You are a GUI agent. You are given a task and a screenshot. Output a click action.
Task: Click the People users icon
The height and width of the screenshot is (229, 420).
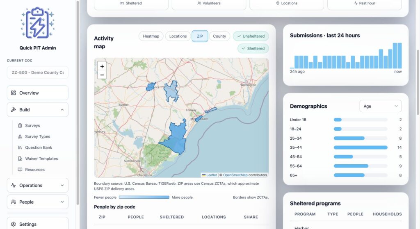pos(14,202)
